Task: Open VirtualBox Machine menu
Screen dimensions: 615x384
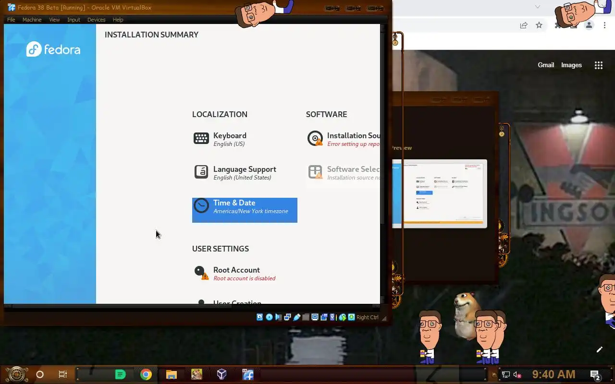Action: click(32, 20)
